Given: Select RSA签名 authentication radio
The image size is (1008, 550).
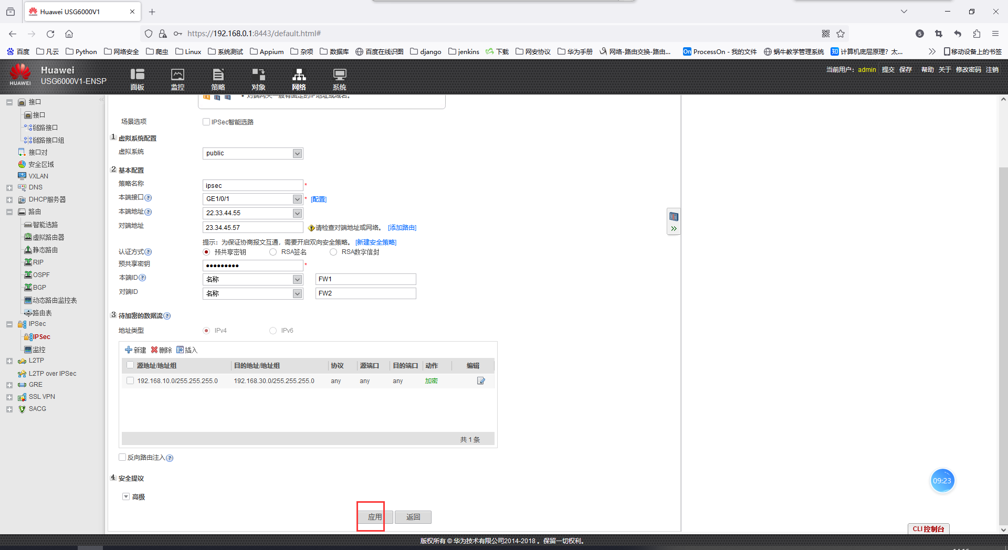Looking at the screenshot, I should tap(273, 252).
